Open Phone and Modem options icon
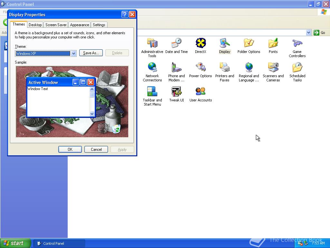The width and height of the screenshot is (330, 248). tap(176, 72)
